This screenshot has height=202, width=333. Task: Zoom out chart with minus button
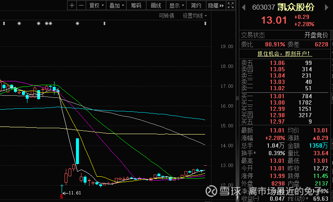click(81, 5)
